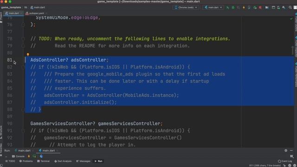Viewport: 297px width, 167px height.
Task: Click the folder project structure icon in toolbar
Action: (267, 7)
